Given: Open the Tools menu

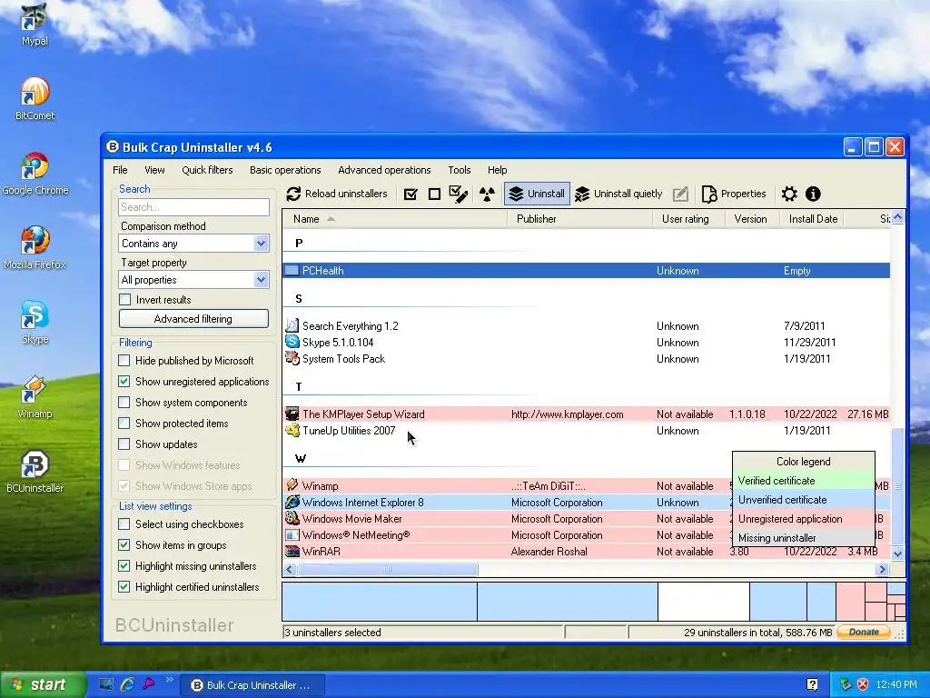Looking at the screenshot, I should pos(459,170).
